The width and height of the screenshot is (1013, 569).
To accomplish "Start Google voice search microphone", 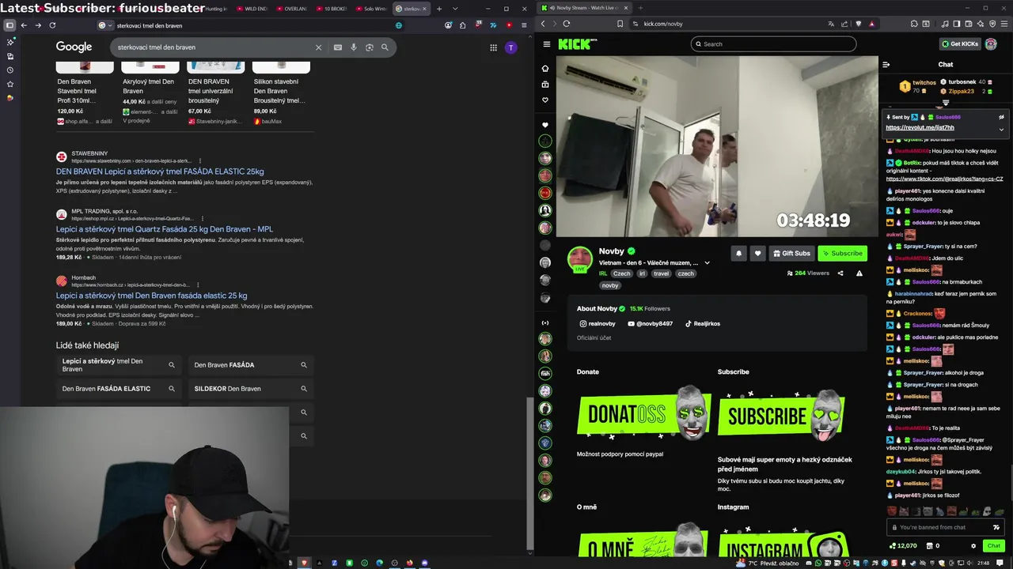I will click(x=354, y=47).
